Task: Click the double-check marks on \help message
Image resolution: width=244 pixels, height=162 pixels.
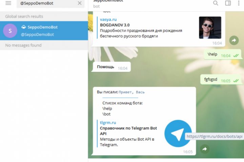Action: tap(236, 56)
